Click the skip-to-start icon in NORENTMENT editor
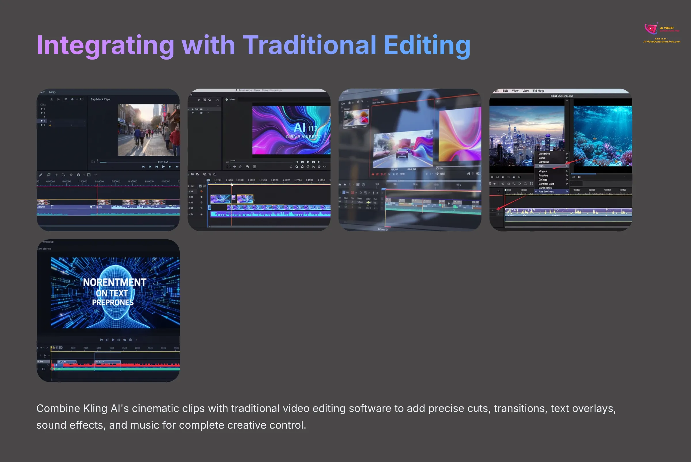The width and height of the screenshot is (691, 462). (101, 340)
